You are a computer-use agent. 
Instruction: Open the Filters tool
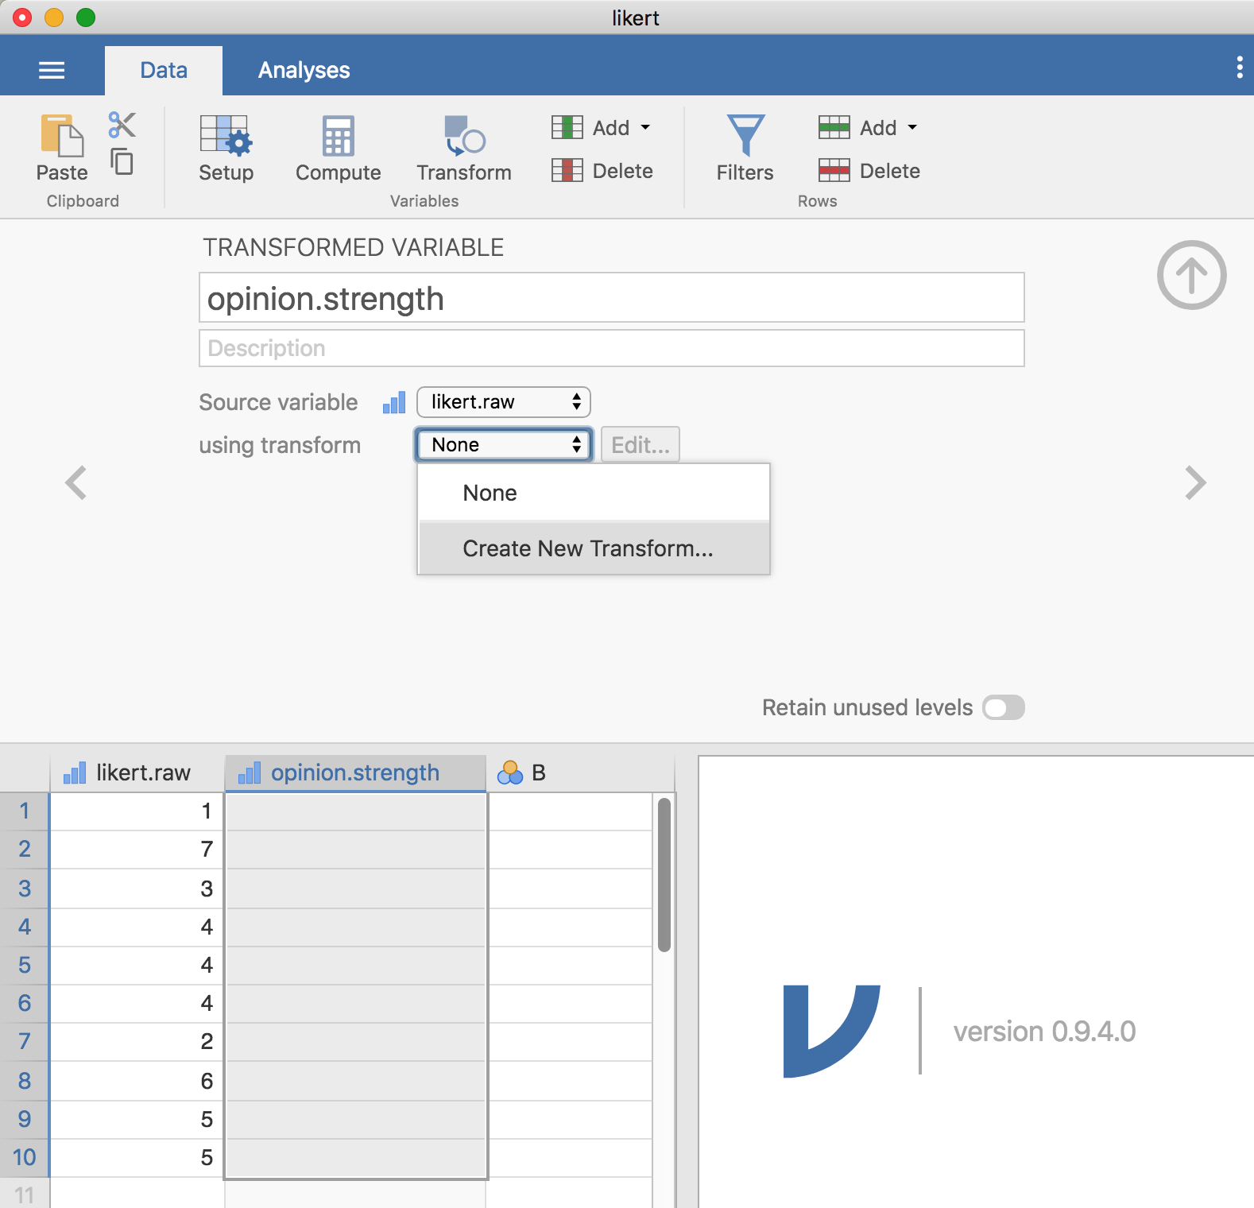pyautogui.click(x=745, y=149)
